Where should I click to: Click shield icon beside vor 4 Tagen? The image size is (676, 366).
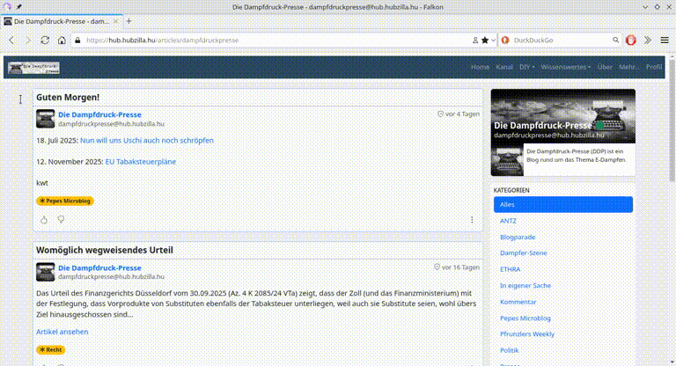point(440,114)
